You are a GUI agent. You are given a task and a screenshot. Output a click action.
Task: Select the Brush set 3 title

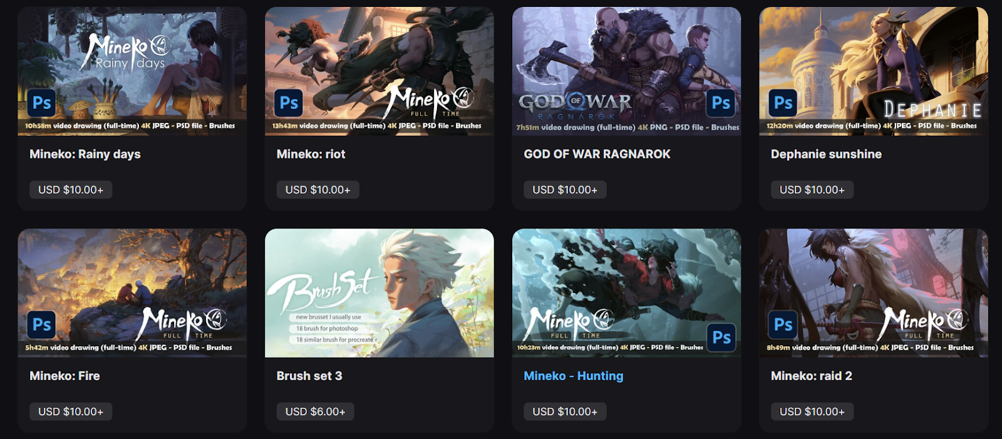(309, 376)
